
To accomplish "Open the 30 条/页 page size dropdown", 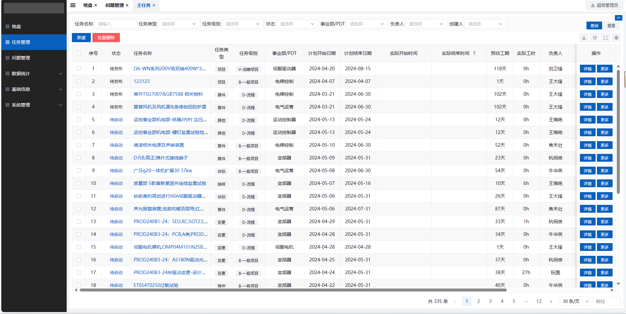I will click(576, 301).
